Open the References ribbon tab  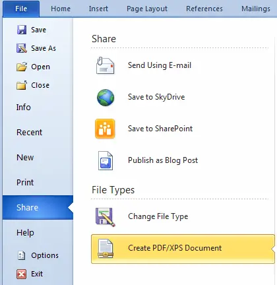coord(204,9)
